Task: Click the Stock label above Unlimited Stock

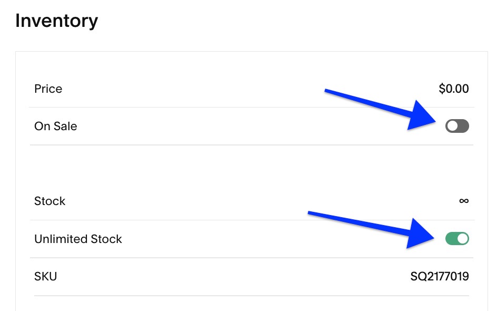Action: (49, 201)
